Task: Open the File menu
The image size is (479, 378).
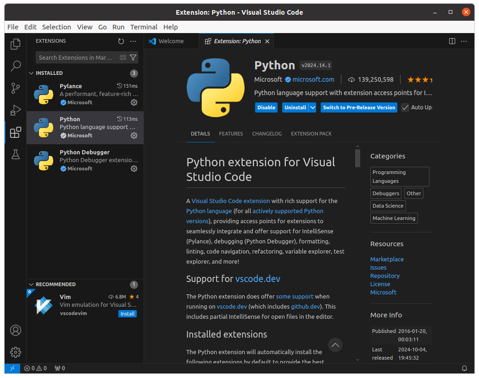Action: pyautogui.click(x=13, y=27)
